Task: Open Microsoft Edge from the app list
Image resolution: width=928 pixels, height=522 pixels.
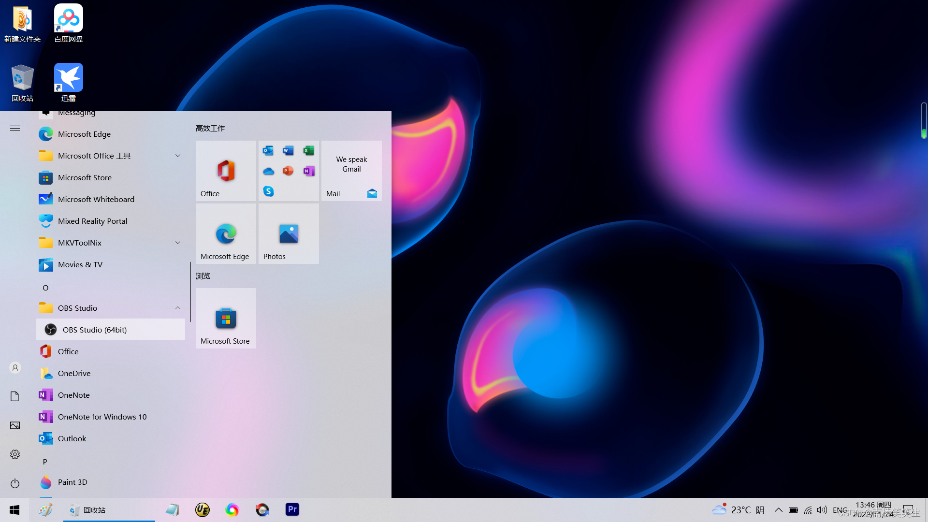Action: 110,134
